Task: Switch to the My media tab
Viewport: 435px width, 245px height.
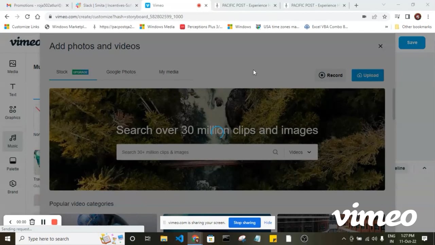Action: 169,72
